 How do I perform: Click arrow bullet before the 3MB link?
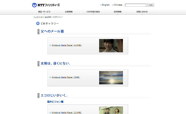click(x=50, y=77)
